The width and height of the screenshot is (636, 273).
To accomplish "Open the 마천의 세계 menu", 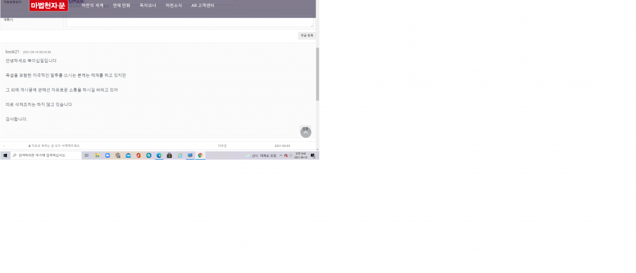I will (x=92, y=5).
